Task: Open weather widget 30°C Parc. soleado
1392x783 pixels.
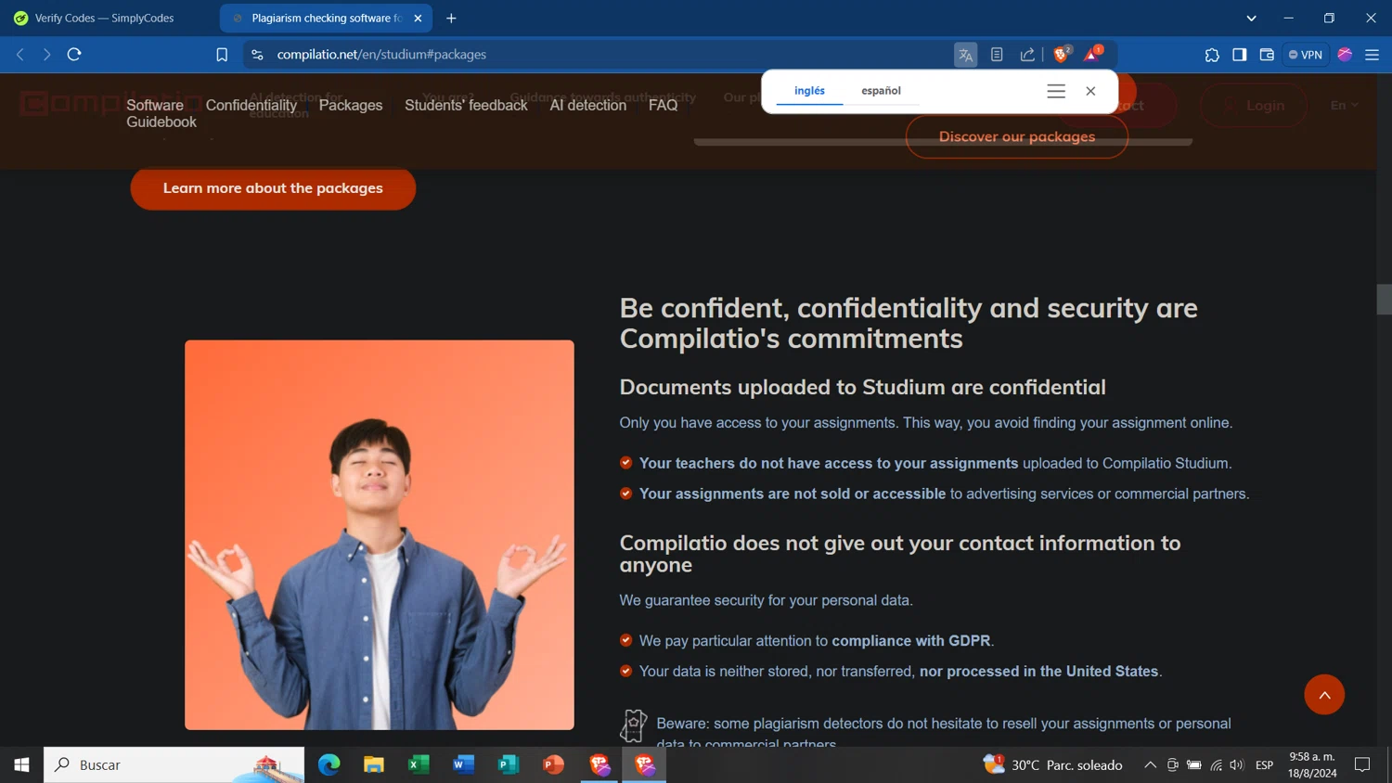Action: [x=1052, y=764]
